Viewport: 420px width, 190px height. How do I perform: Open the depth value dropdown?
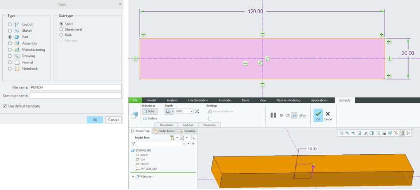[x=191, y=112]
